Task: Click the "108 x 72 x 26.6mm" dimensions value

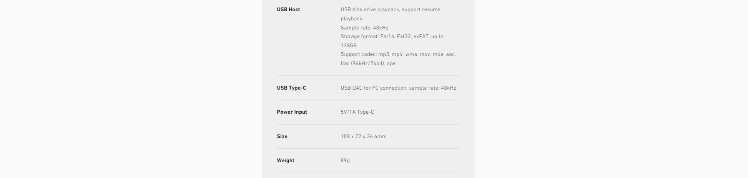Action: pos(363,137)
